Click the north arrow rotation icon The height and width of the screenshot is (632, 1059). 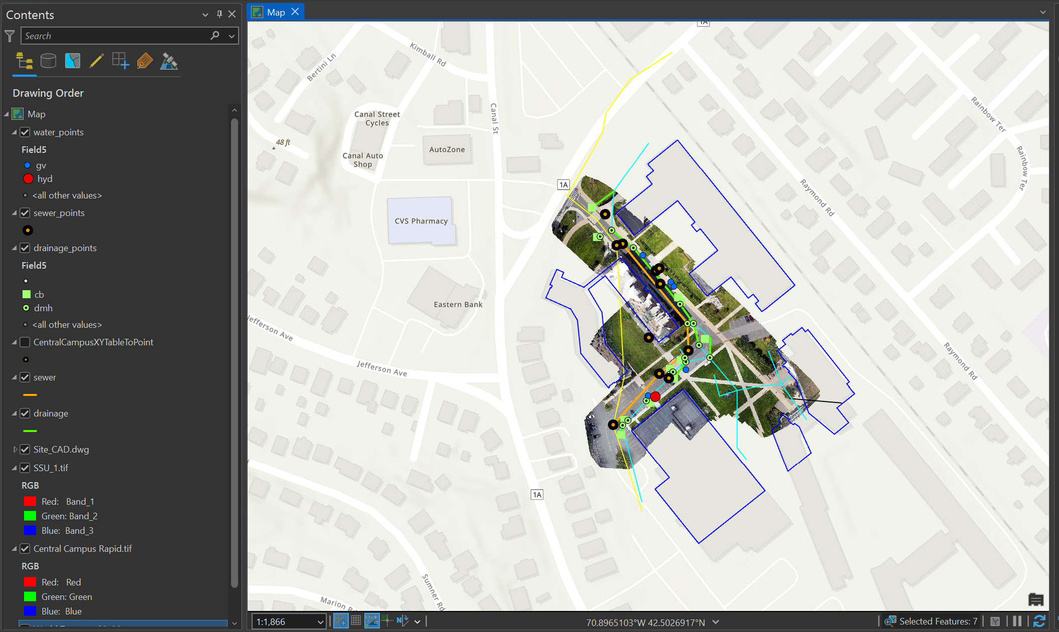tap(402, 621)
